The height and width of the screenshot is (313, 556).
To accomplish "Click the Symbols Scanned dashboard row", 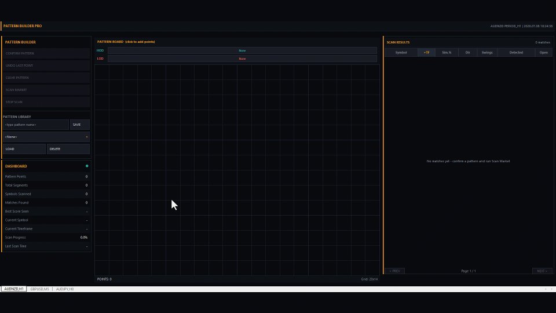I will click(x=46, y=194).
